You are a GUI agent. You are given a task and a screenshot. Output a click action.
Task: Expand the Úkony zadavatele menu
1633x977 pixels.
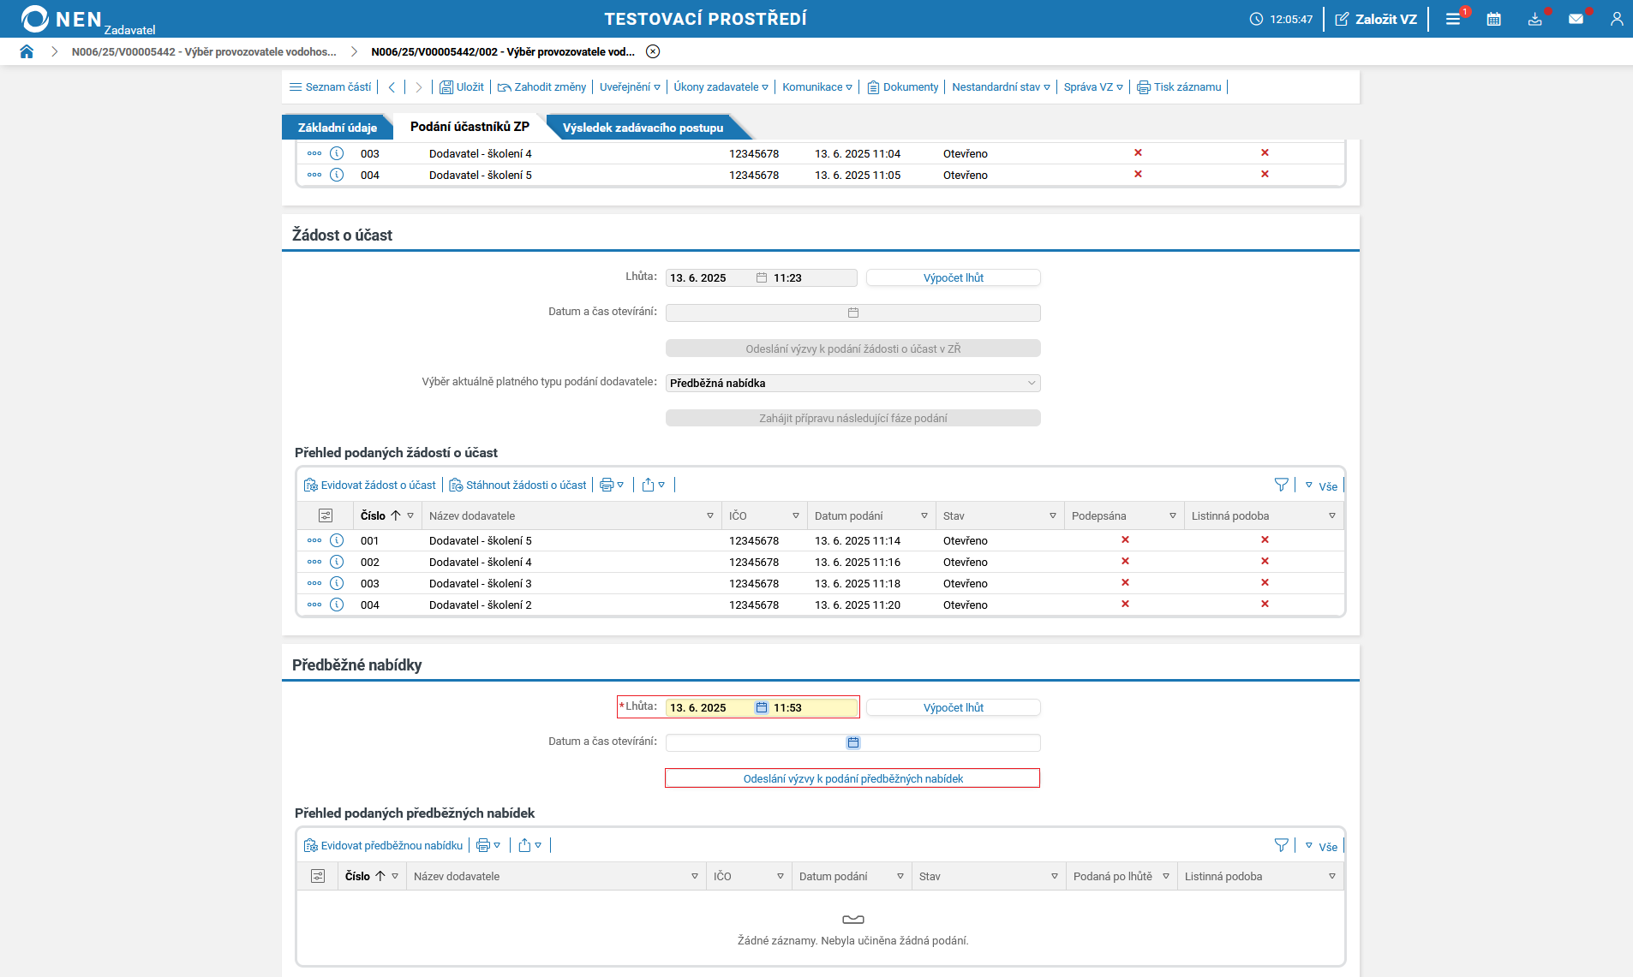(721, 86)
